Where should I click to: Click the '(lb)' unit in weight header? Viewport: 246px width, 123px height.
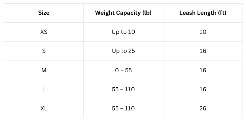[x=146, y=13]
